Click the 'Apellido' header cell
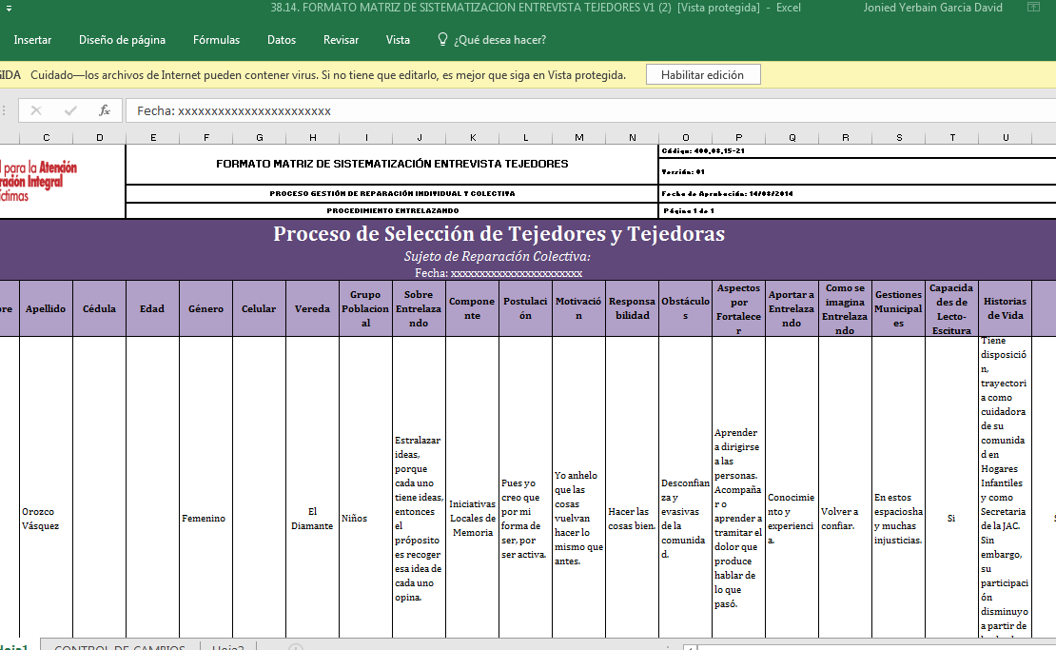 coord(47,308)
